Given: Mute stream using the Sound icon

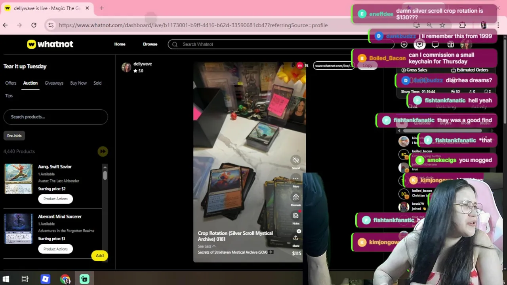Looking at the screenshot, I should pyautogui.click(x=295, y=160).
